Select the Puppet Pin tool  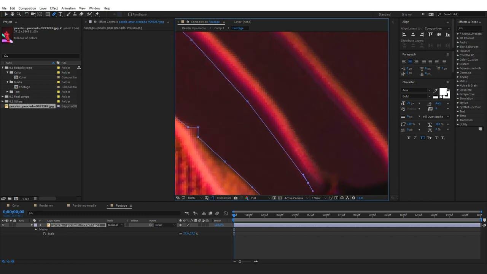coord(97,14)
